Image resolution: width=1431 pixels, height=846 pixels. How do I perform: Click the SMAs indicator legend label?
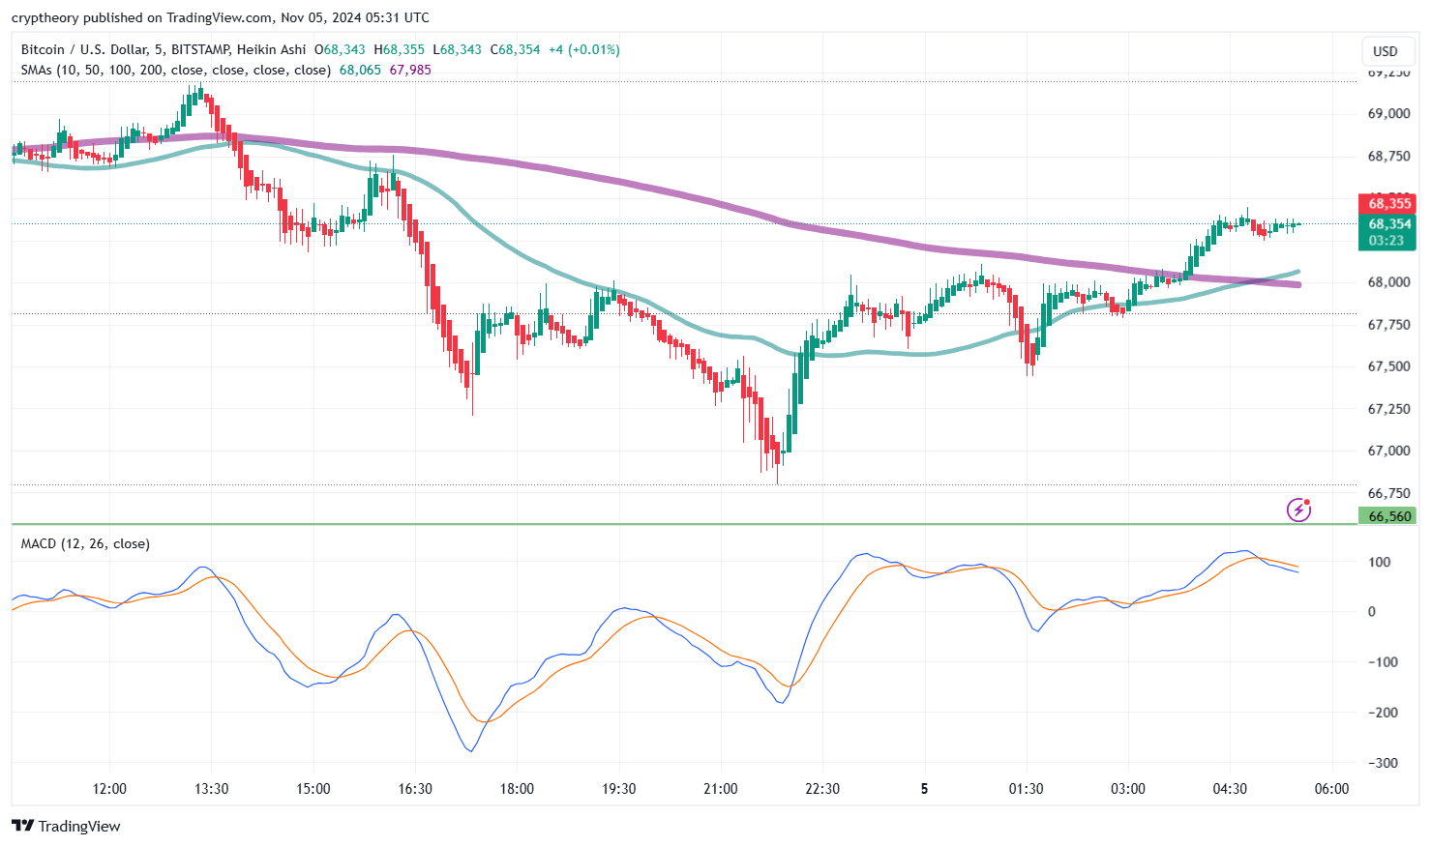tap(176, 70)
